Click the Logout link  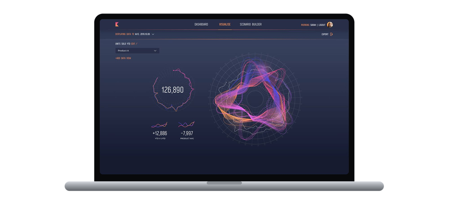[322, 25]
